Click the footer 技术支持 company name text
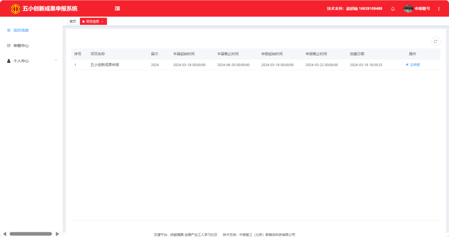 coord(259,235)
